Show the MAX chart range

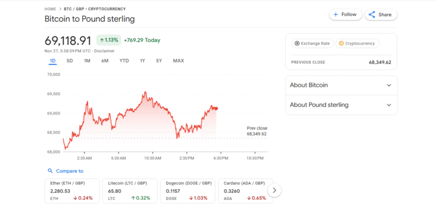tap(178, 61)
